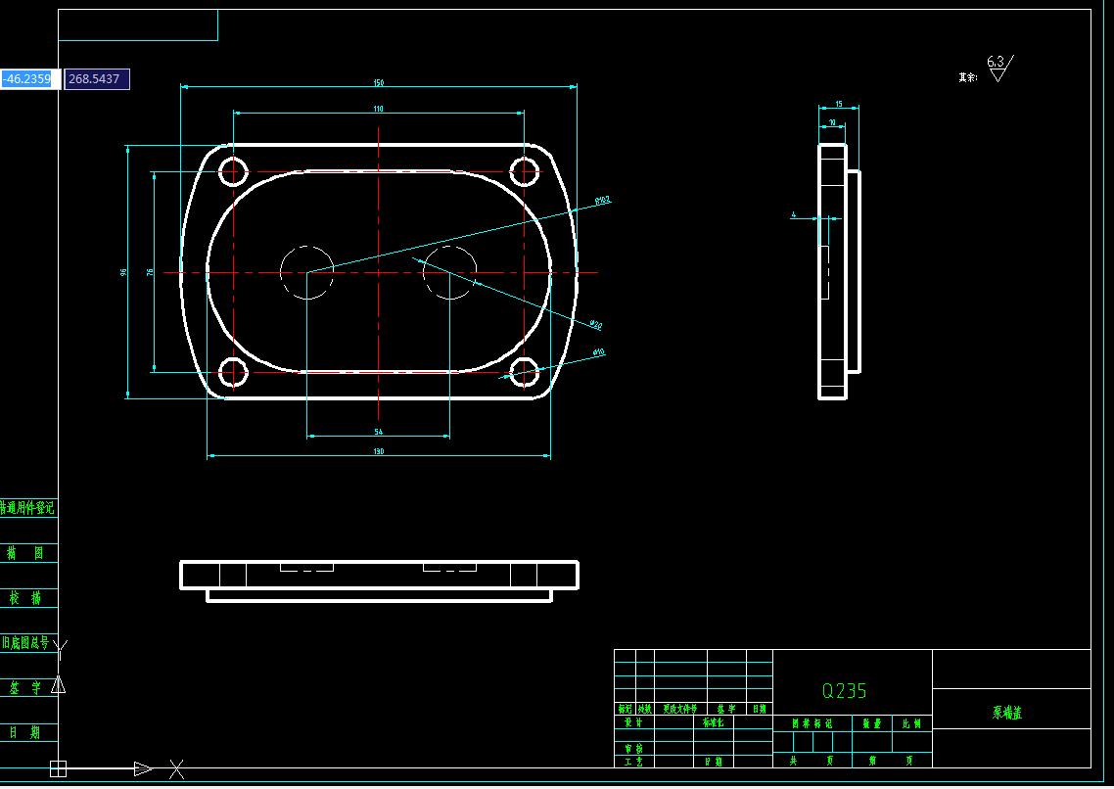
Task: Click the 图样标记 header in title block
Action: pos(812,723)
